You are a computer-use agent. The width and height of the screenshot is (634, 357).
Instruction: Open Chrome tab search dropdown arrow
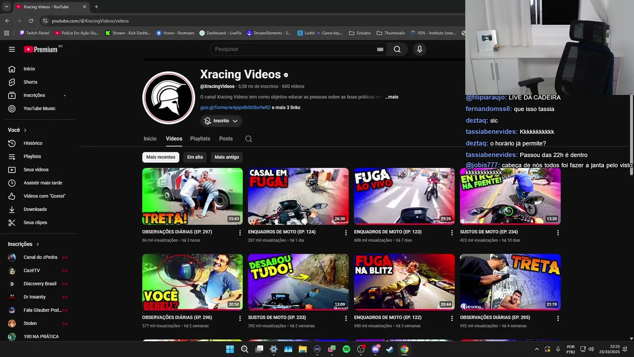6,7
